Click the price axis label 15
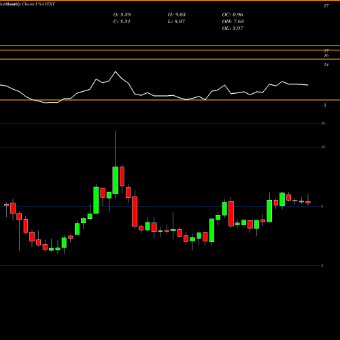This screenshot has height=340, width=340. (323, 124)
